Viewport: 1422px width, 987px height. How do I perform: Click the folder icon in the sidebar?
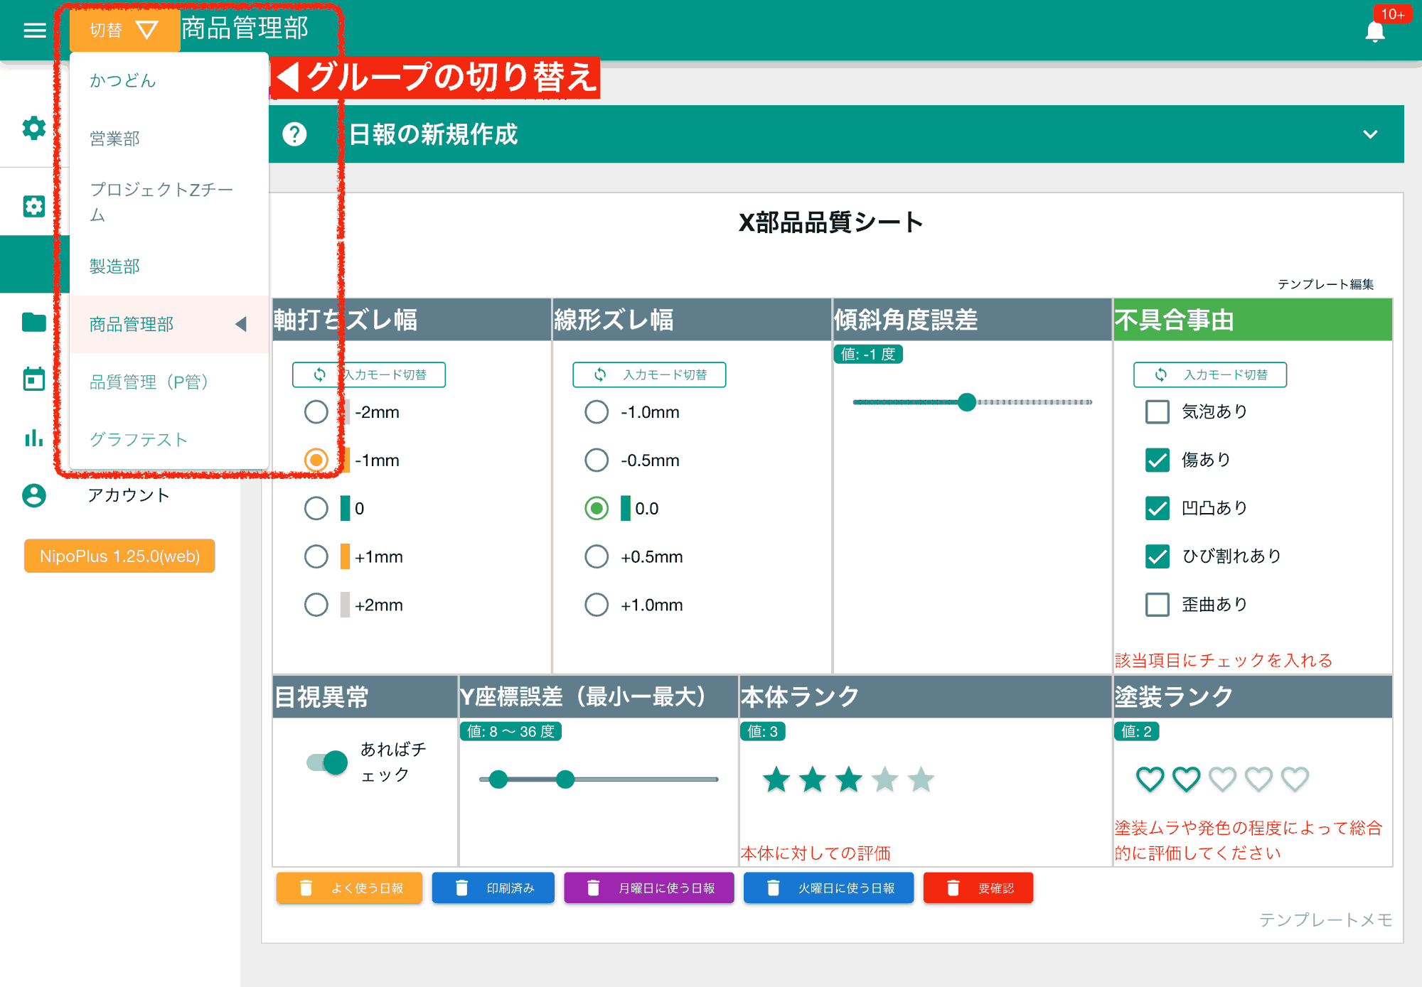click(33, 322)
